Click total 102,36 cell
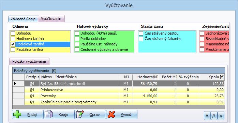Image resolution: width=238 pixels, height=123 pixels. 212,84
